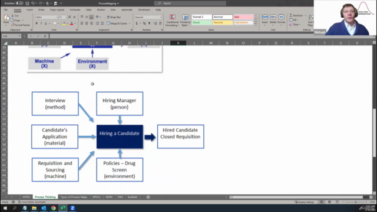Click the red Font Color A
The width and height of the screenshot is (377, 212).
(71, 24)
